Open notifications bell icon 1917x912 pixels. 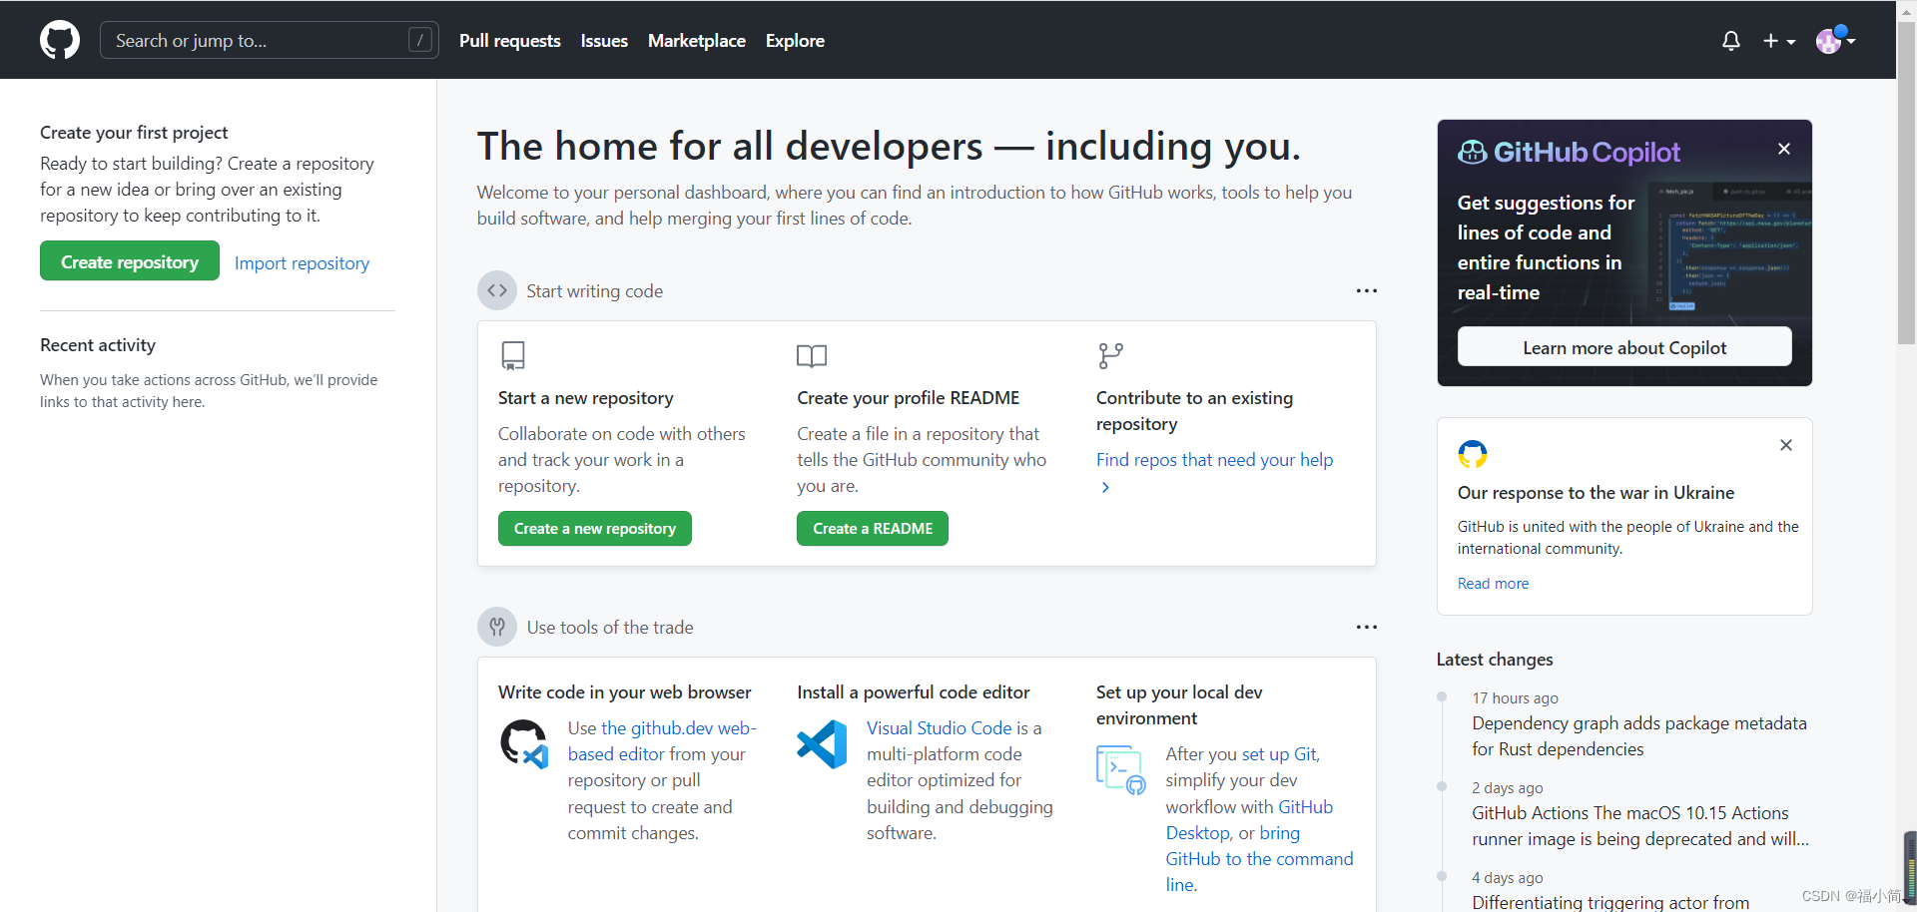(1731, 41)
